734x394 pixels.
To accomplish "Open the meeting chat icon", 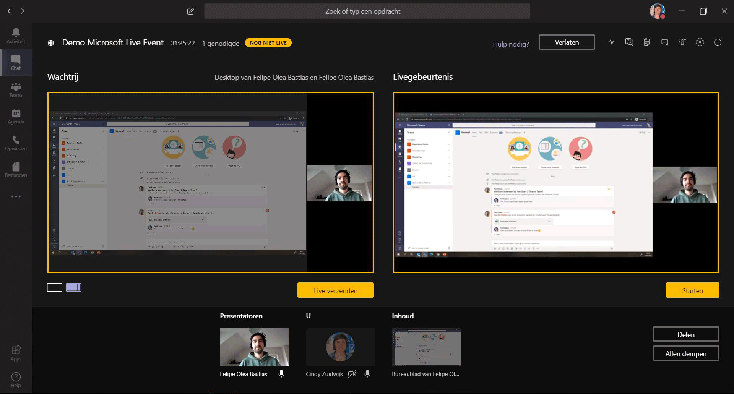I will click(665, 42).
